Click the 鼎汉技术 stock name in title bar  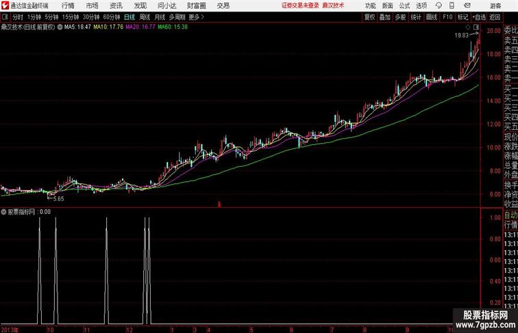333,5
